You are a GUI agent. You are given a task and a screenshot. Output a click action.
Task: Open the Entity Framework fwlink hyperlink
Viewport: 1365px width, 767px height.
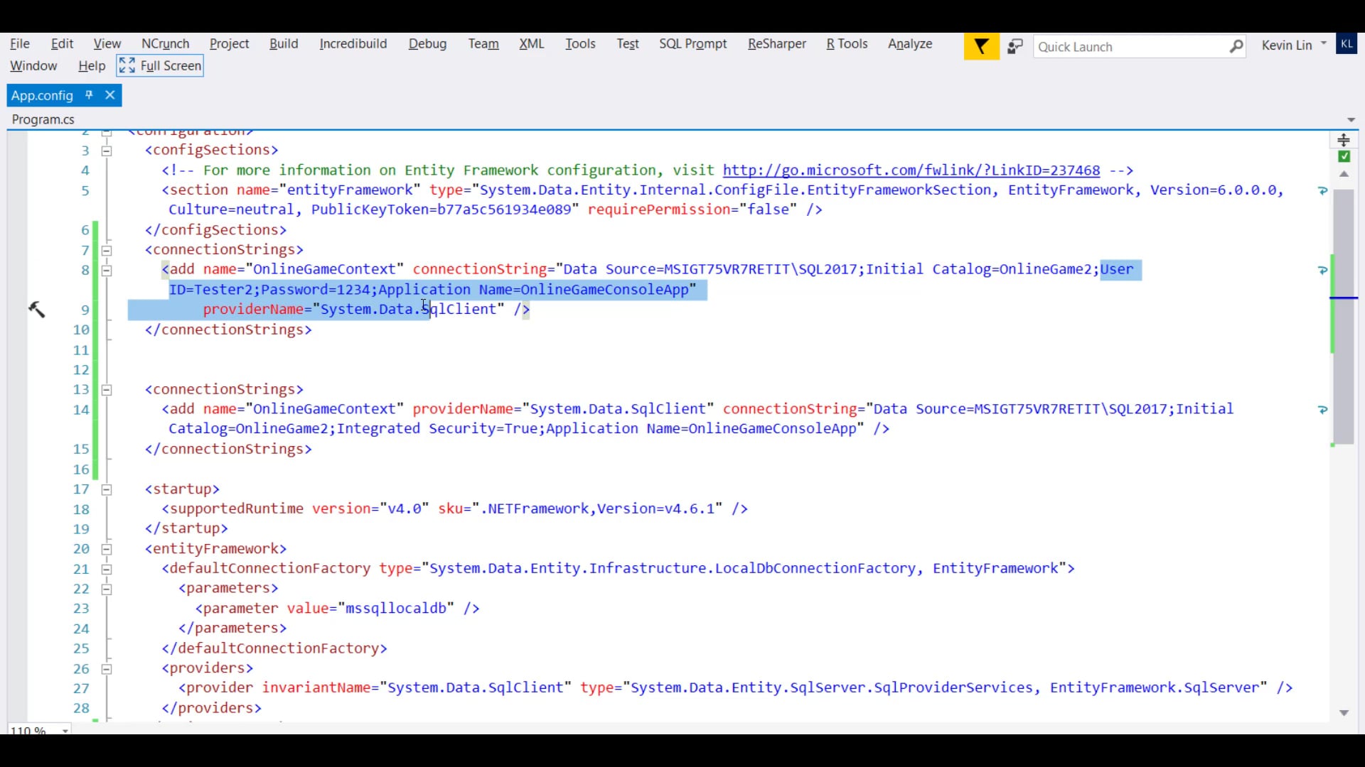click(x=910, y=170)
